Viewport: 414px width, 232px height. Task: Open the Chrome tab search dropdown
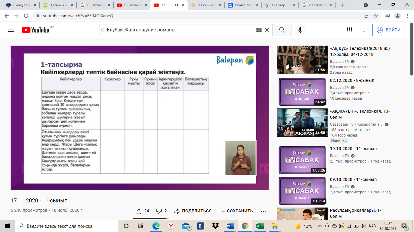click(366, 5)
